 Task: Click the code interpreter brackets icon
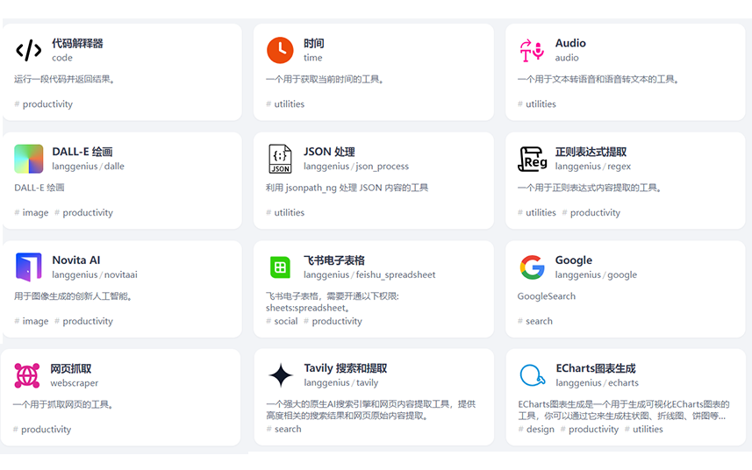(x=29, y=50)
